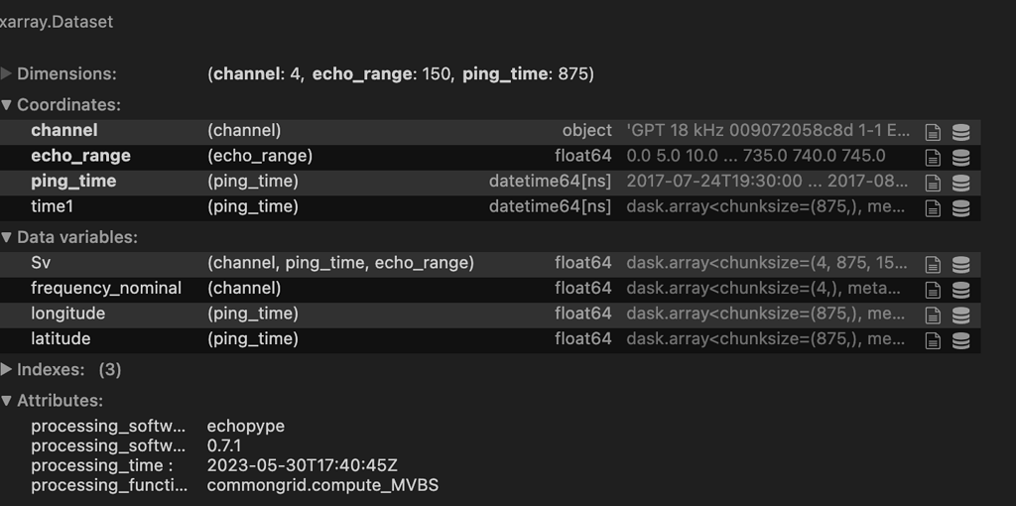Show attributes for frequency_nominal
The image size is (1016, 506).
coord(933,290)
